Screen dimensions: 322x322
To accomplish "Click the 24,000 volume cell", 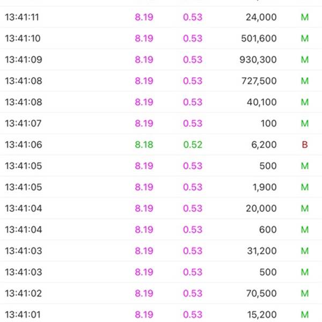I will (261, 17).
